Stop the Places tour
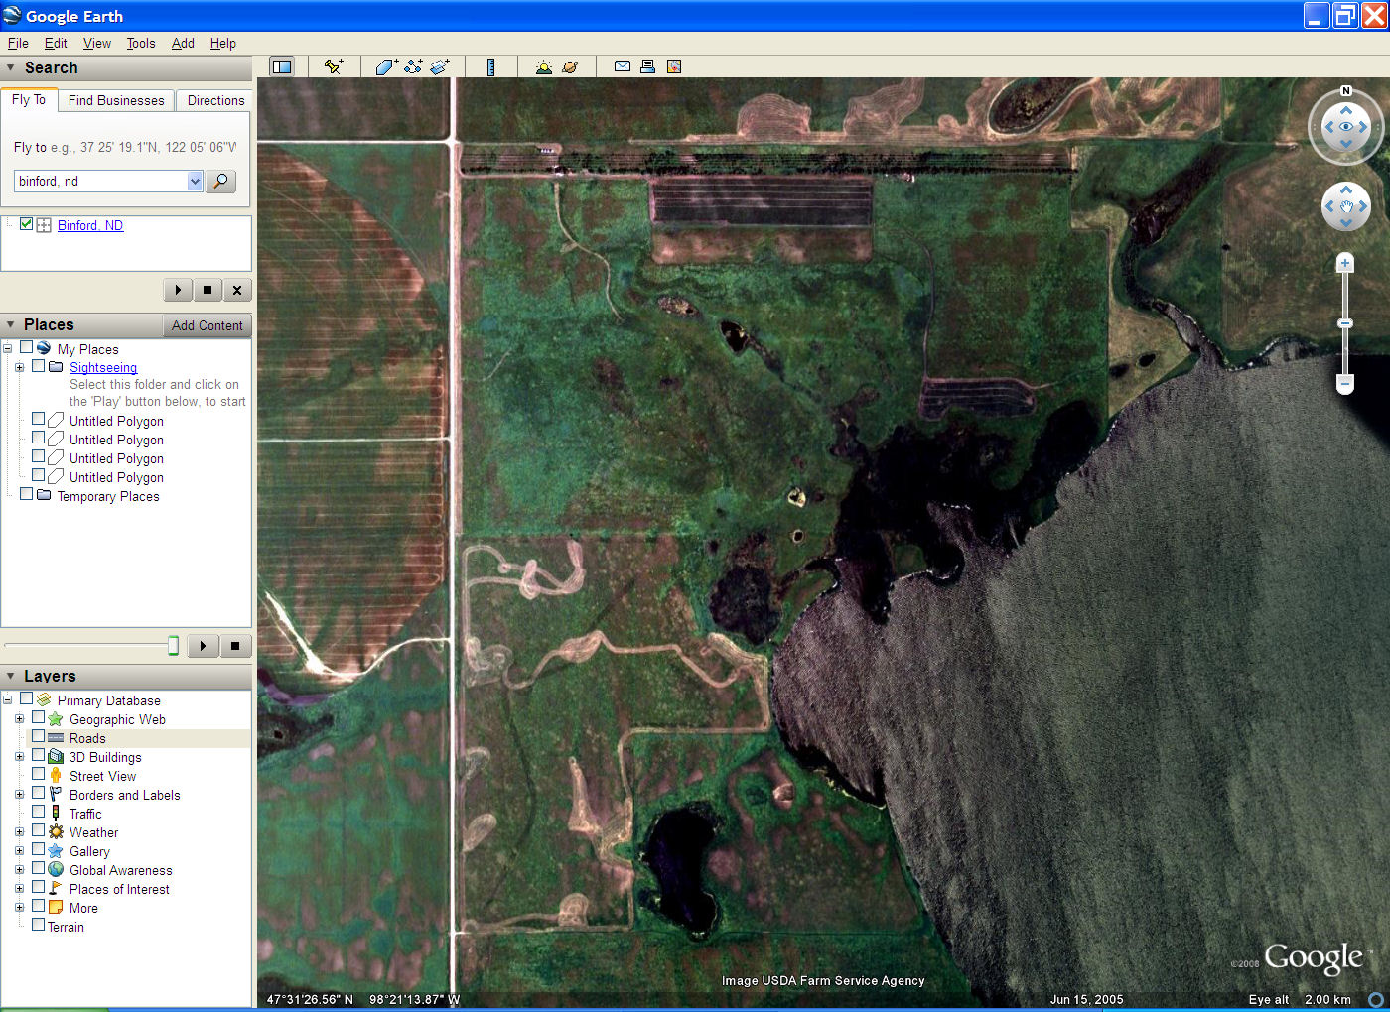Image resolution: width=1390 pixels, height=1012 pixels. click(x=235, y=646)
